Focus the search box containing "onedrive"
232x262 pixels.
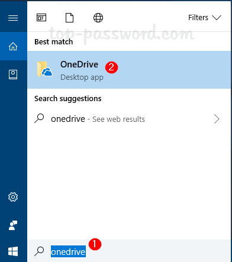pos(130,251)
